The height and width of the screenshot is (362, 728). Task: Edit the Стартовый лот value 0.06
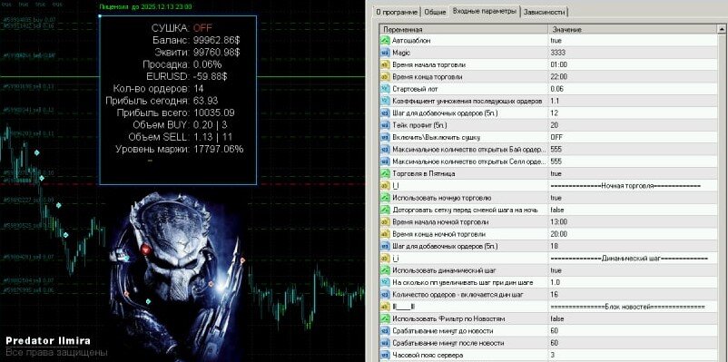coord(633,89)
